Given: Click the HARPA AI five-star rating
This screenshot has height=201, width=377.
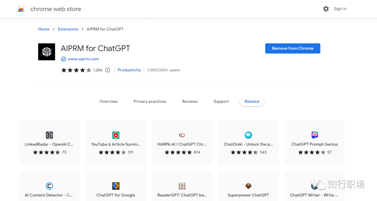Looking at the screenshot, I should 178,152.
